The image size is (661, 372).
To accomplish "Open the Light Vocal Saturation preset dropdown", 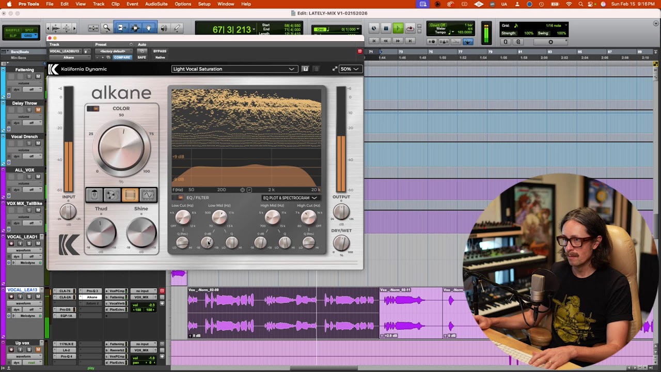I will (234, 69).
